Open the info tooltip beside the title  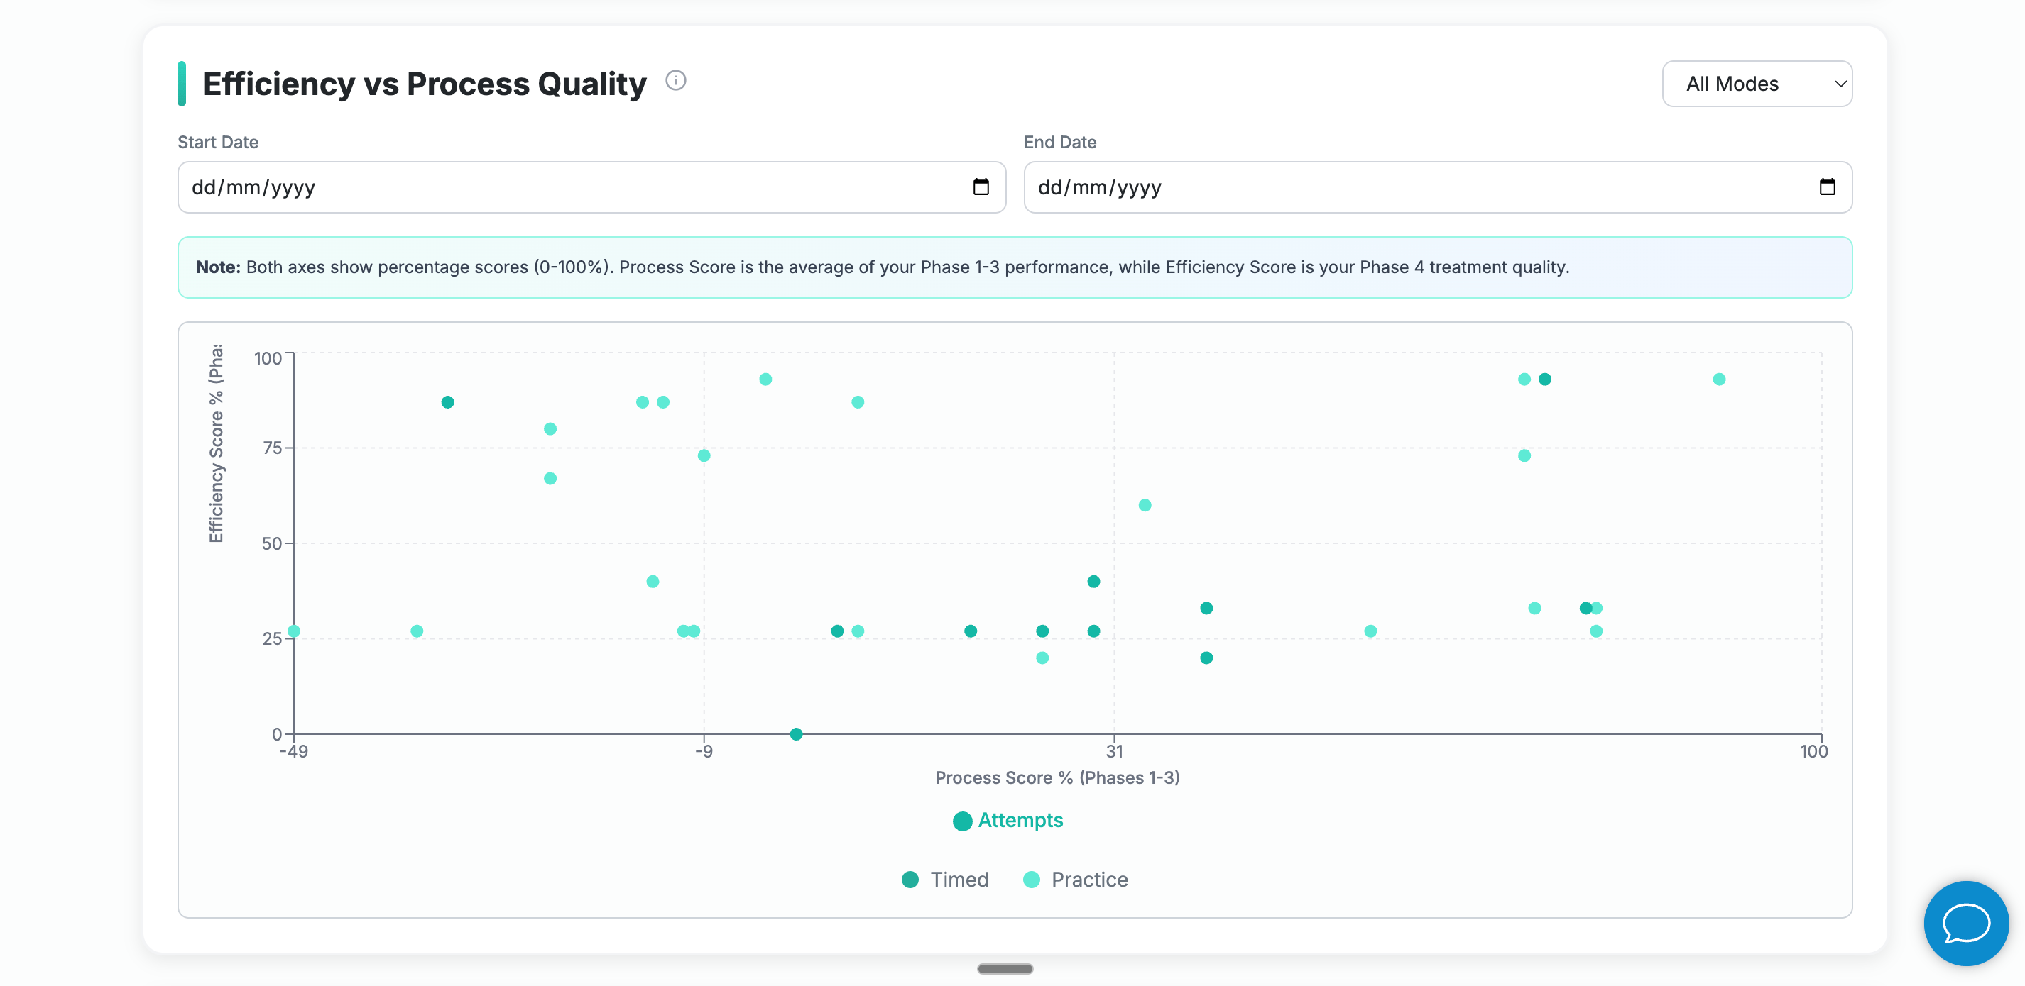click(x=676, y=81)
